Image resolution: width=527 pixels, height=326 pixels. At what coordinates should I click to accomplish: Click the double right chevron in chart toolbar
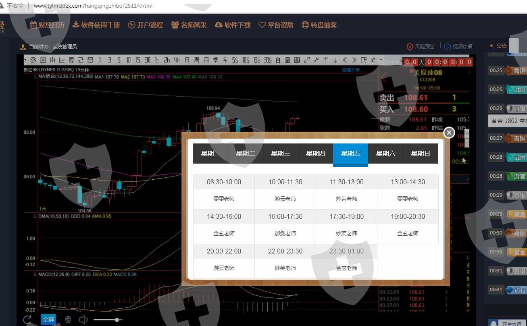pos(354,60)
